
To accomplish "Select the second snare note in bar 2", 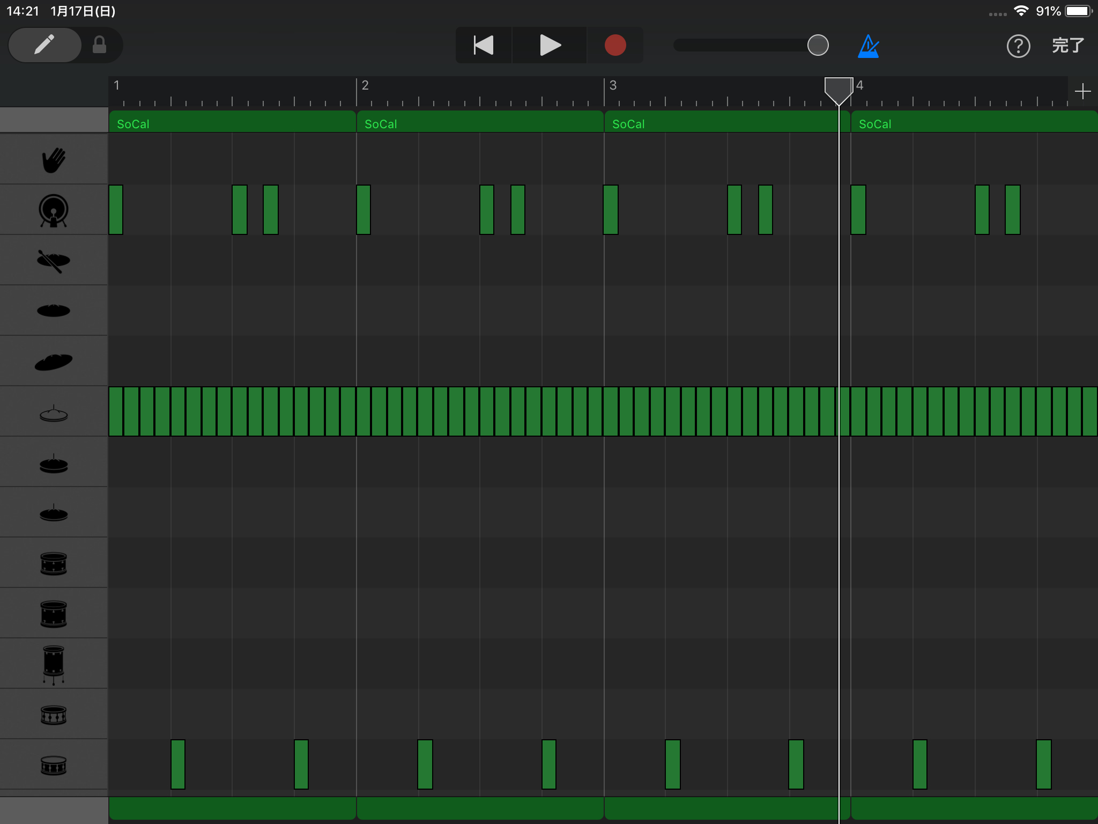I will click(549, 764).
